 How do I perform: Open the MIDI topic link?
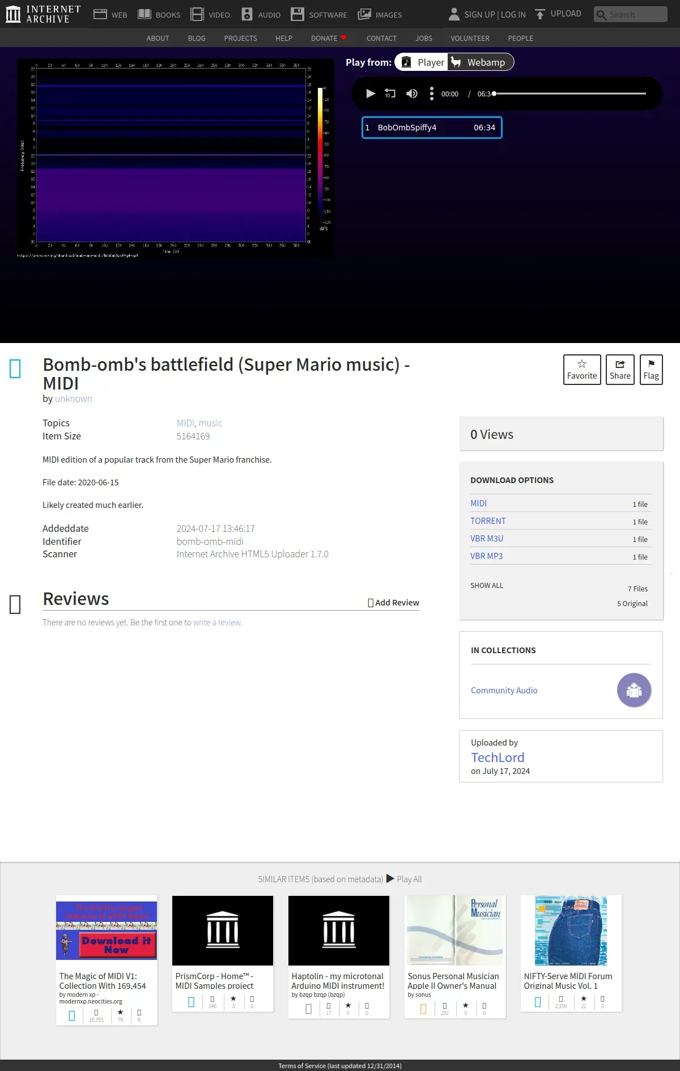click(185, 423)
